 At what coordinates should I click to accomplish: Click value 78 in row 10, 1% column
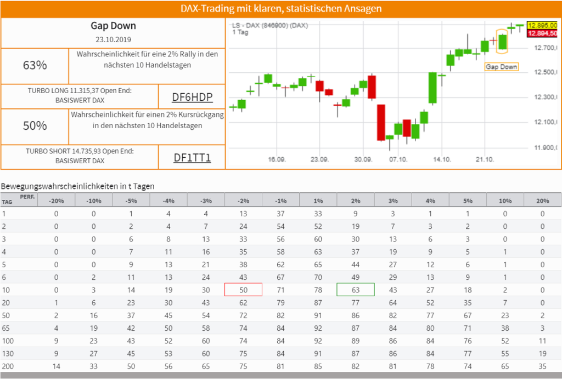coord(318,290)
